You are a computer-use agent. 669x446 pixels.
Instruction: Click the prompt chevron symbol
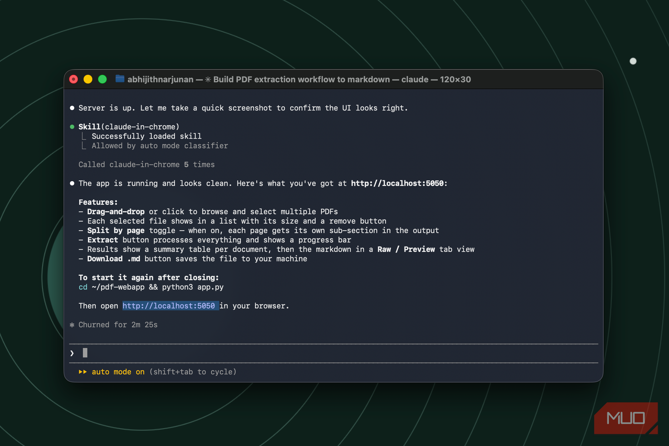pos(72,353)
